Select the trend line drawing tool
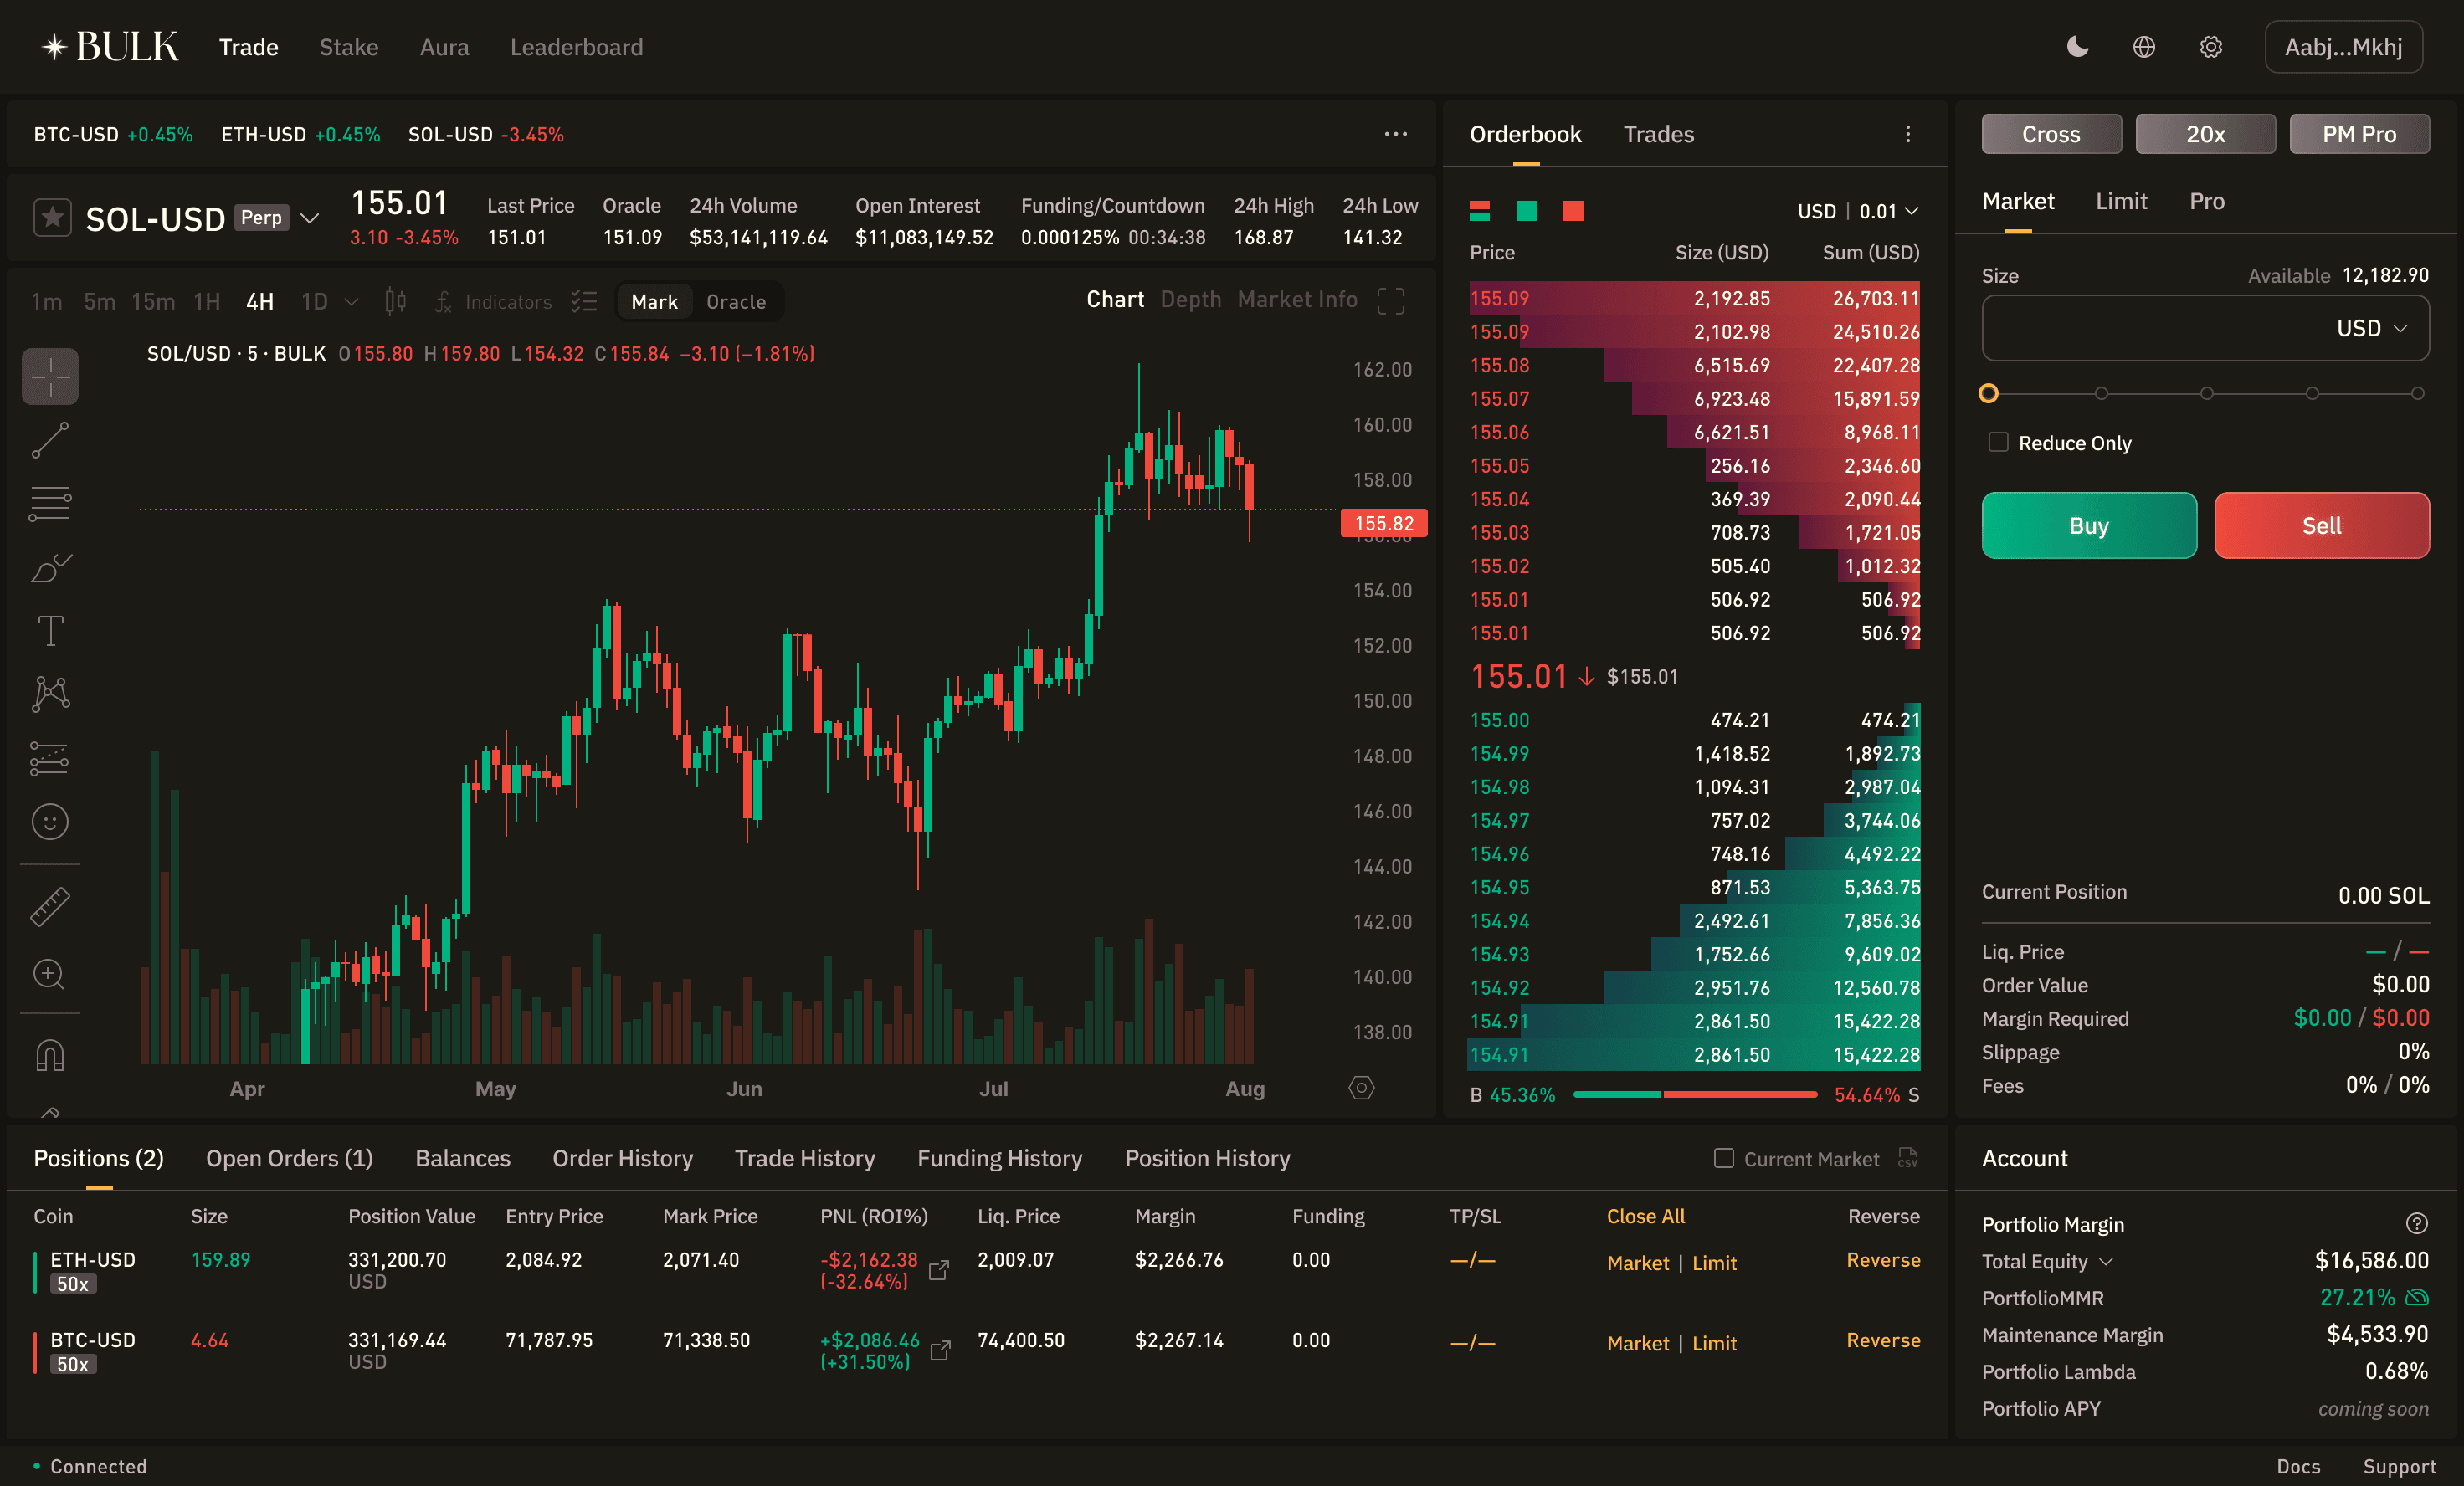The width and height of the screenshot is (2464, 1486). (50, 440)
